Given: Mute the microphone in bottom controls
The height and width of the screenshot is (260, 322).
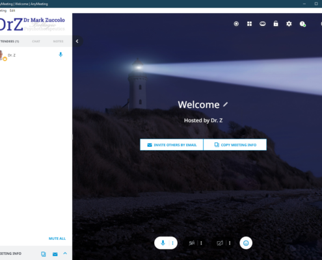Looking at the screenshot, I should [163, 243].
